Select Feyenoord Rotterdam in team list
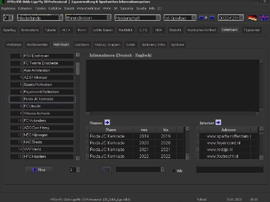This screenshot has width=270, height=202. click(x=42, y=92)
